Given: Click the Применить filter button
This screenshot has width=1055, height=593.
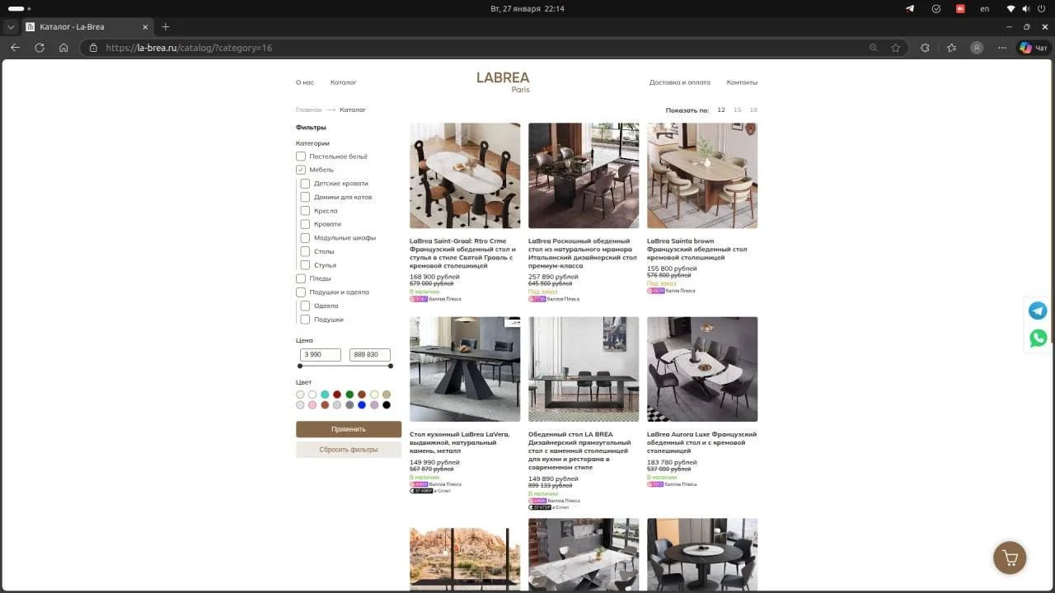Looking at the screenshot, I should tap(349, 429).
